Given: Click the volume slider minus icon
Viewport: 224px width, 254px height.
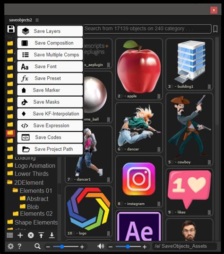Looking at the screenshot, I should pyautogui.click(x=111, y=247).
